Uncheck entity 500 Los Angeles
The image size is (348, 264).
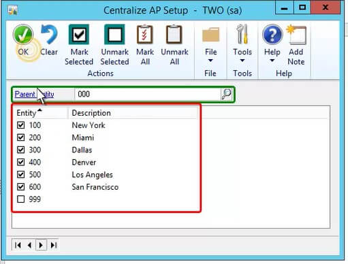coord(21,174)
